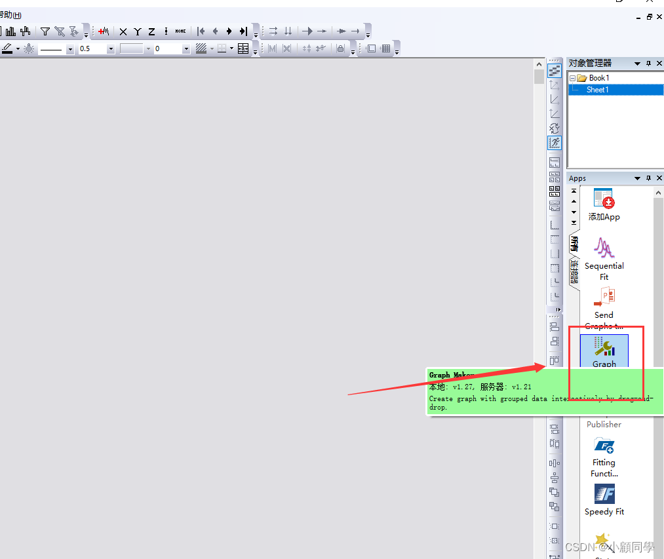This screenshot has height=559, width=664.
Task: Set column as X
Action: click(x=123, y=31)
